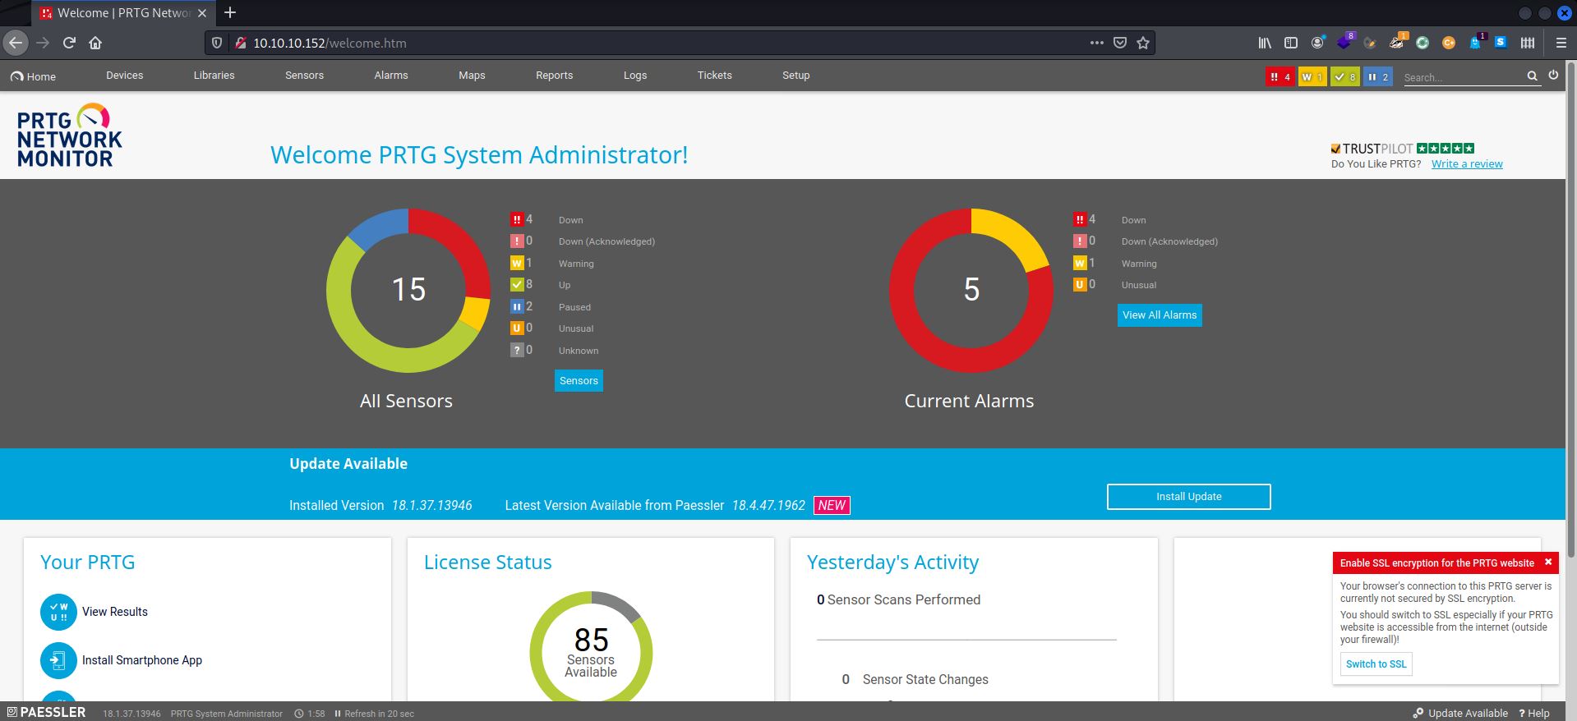Click the Paessler footer logo

pyautogui.click(x=46, y=712)
